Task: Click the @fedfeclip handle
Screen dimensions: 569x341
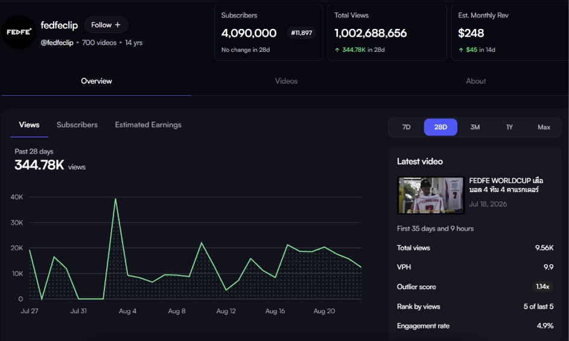Action: click(57, 43)
